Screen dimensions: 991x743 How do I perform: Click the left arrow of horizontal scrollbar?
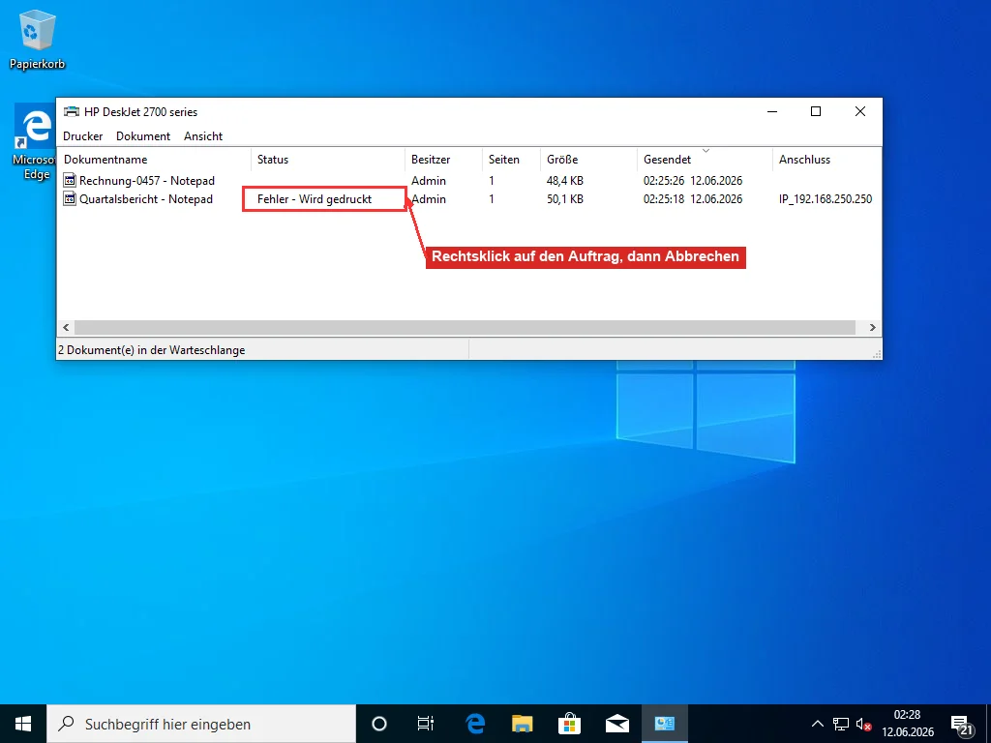click(66, 327)
